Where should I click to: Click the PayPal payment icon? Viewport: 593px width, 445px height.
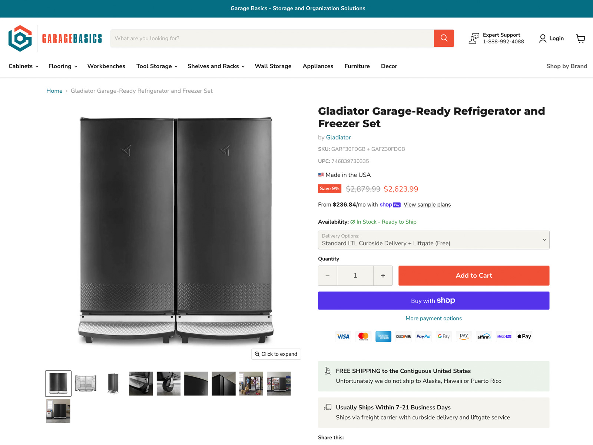coord(423,336)
